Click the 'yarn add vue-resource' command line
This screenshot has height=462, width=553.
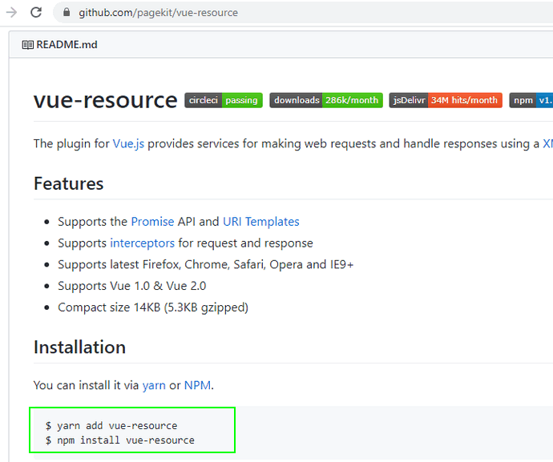click(x=111, y=426)
